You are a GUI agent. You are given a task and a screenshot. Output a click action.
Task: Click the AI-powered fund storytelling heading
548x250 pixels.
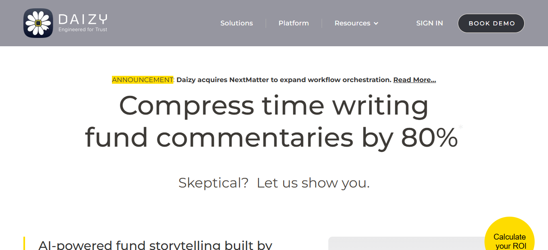155,245
